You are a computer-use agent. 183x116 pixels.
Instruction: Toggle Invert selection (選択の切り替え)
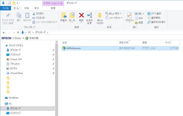click(156, 22)
